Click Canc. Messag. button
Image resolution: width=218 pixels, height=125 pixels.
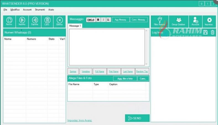pos(139,20)
